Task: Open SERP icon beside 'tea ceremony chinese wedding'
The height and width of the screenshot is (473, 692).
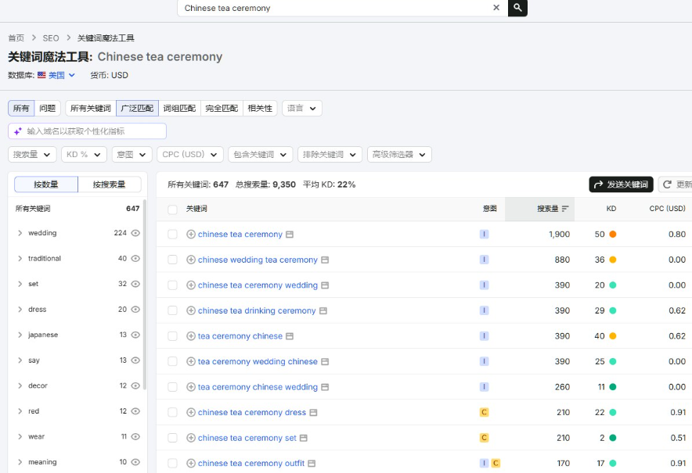Action: [325, 387]
